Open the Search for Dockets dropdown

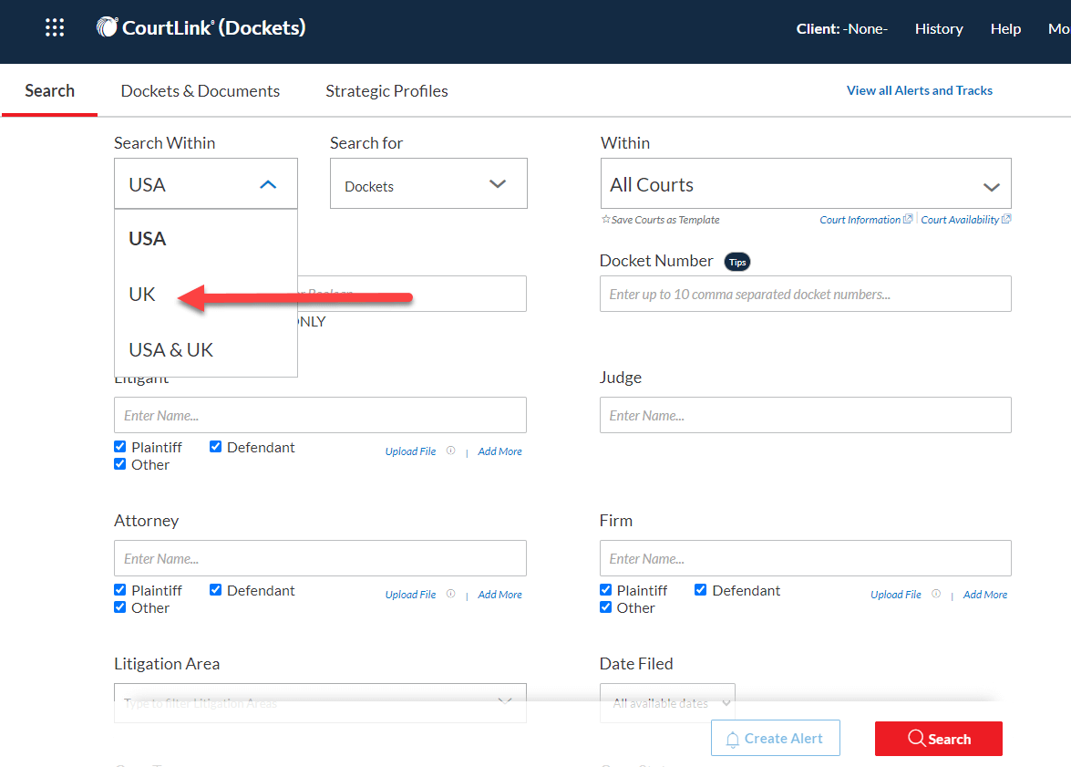[x=428, y=184]
